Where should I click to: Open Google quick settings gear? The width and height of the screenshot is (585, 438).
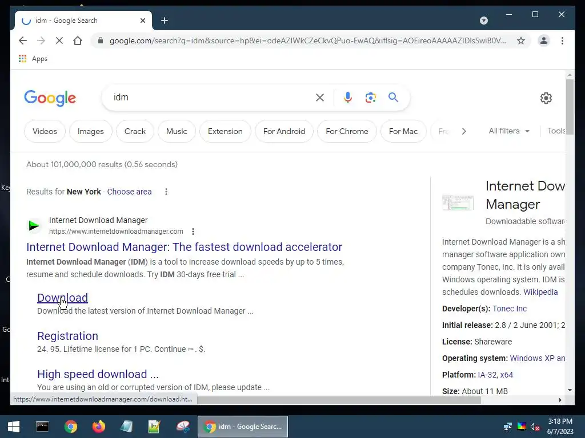pos(546,98)
